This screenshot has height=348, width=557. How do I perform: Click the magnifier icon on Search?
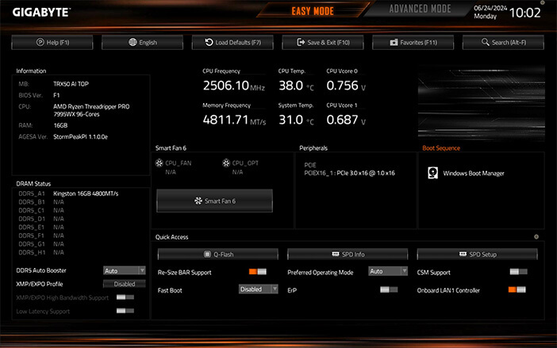pos(486,42)
